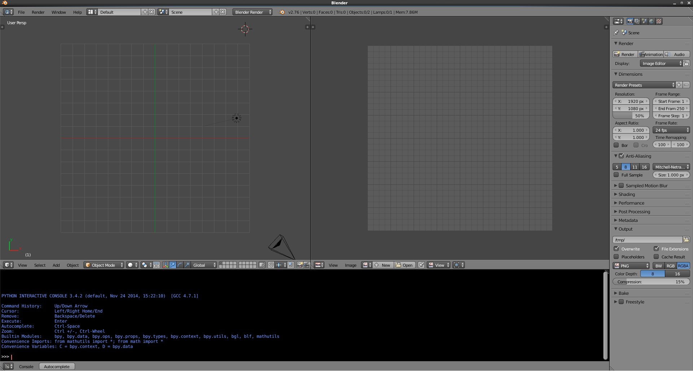Click the Audio mixdown button
Viewport: 693px width, 371px height.
click(677, 54)
